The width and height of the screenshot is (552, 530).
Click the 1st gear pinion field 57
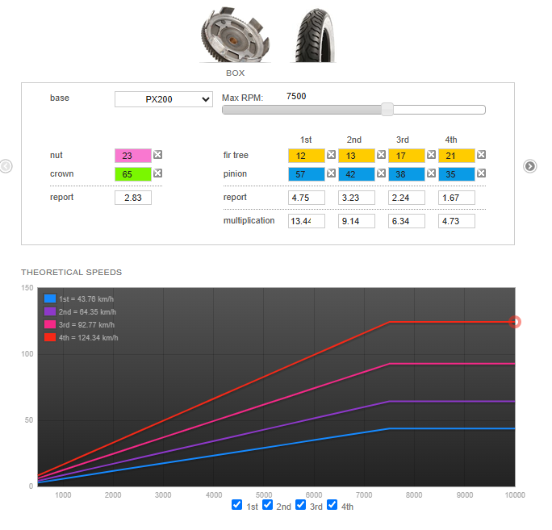point(306,173)
